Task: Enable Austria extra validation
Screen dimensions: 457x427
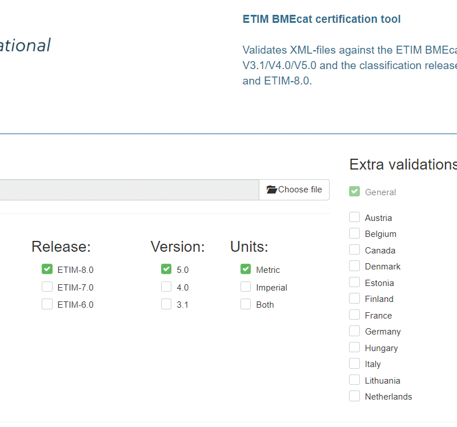Action: point(355,217)
